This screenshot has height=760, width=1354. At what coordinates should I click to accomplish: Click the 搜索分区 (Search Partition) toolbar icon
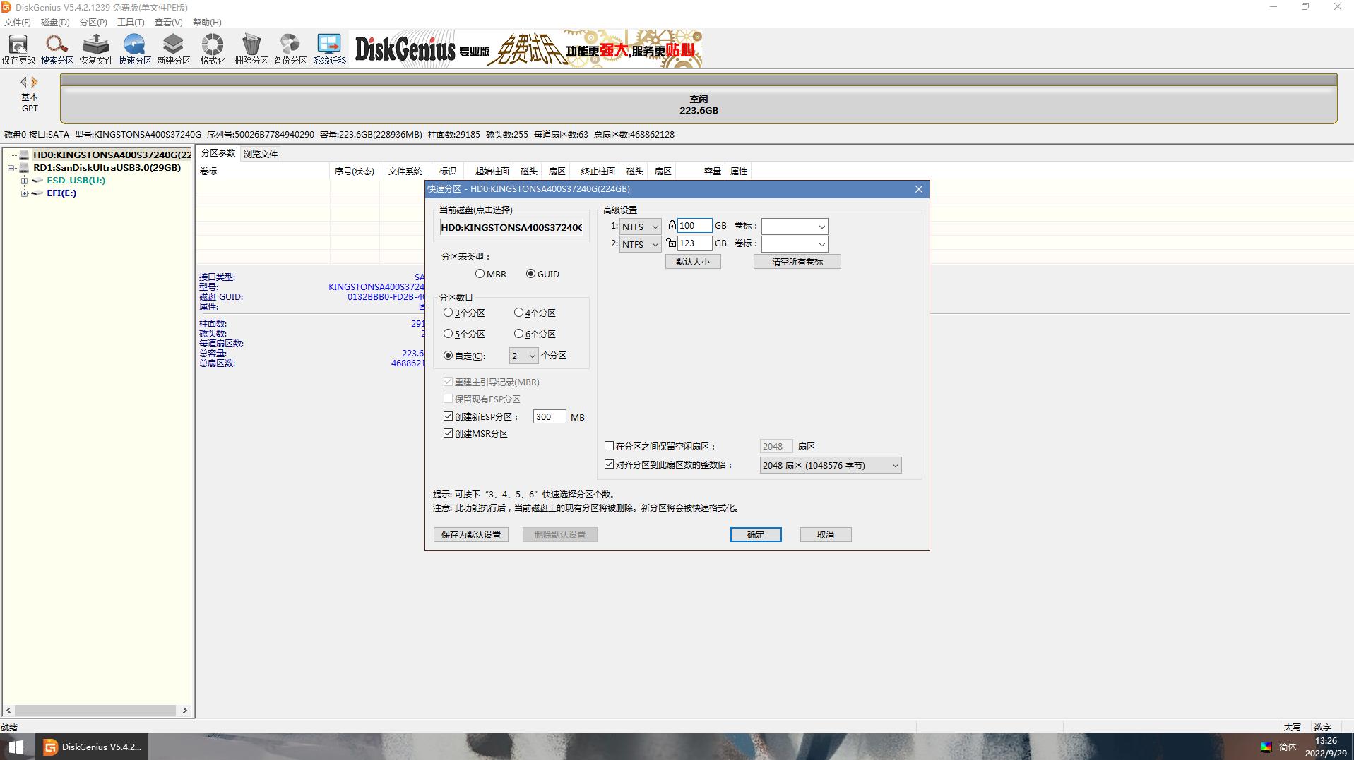tap(57, 49)
